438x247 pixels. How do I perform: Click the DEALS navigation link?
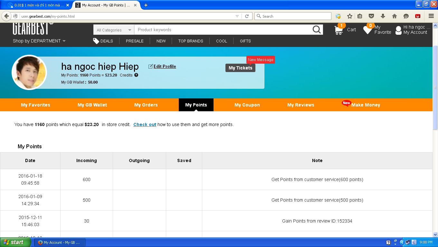coord(107,41)
